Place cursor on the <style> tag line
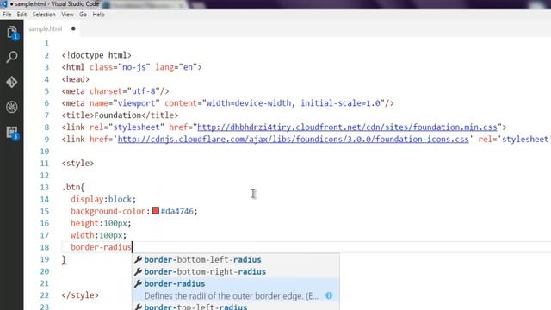Viewport: 551px width, 310px height. click(x=77, y=163)
